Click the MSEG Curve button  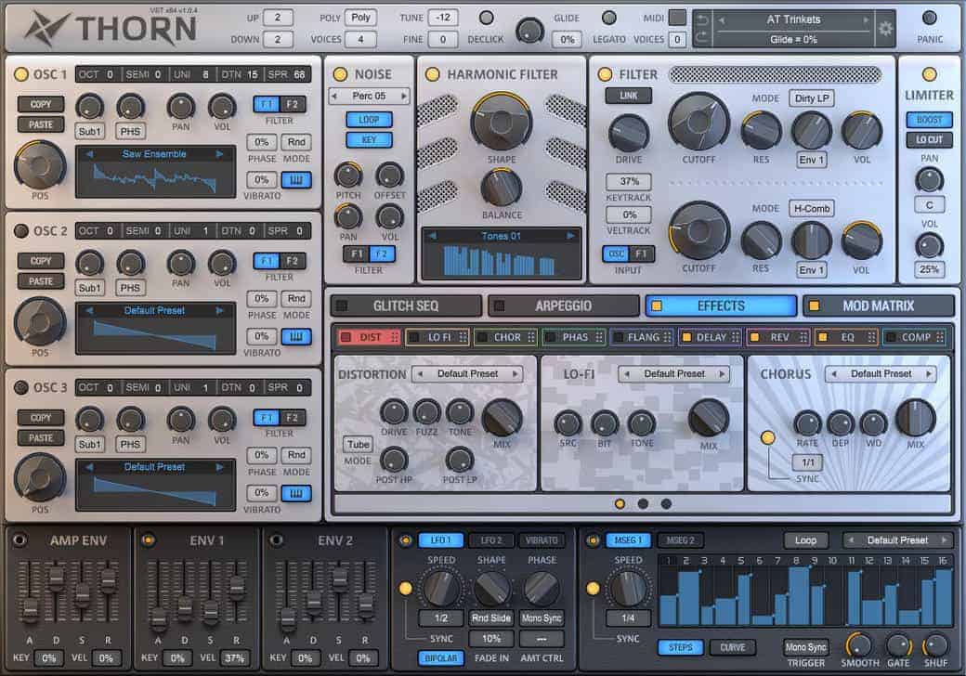pos(733,647)
